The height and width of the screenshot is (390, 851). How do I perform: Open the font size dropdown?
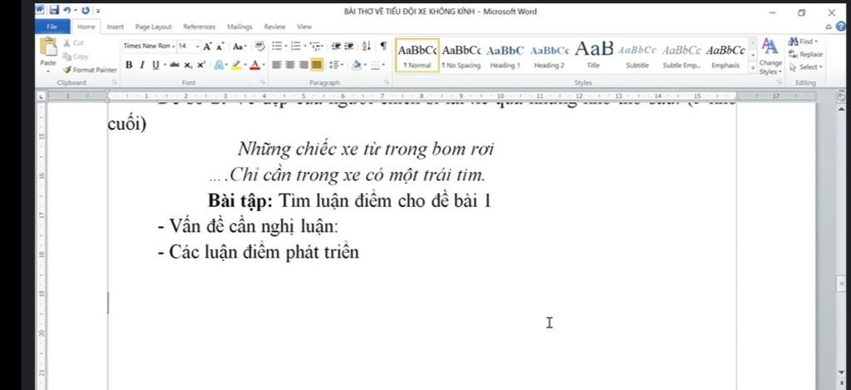(198, 47)
